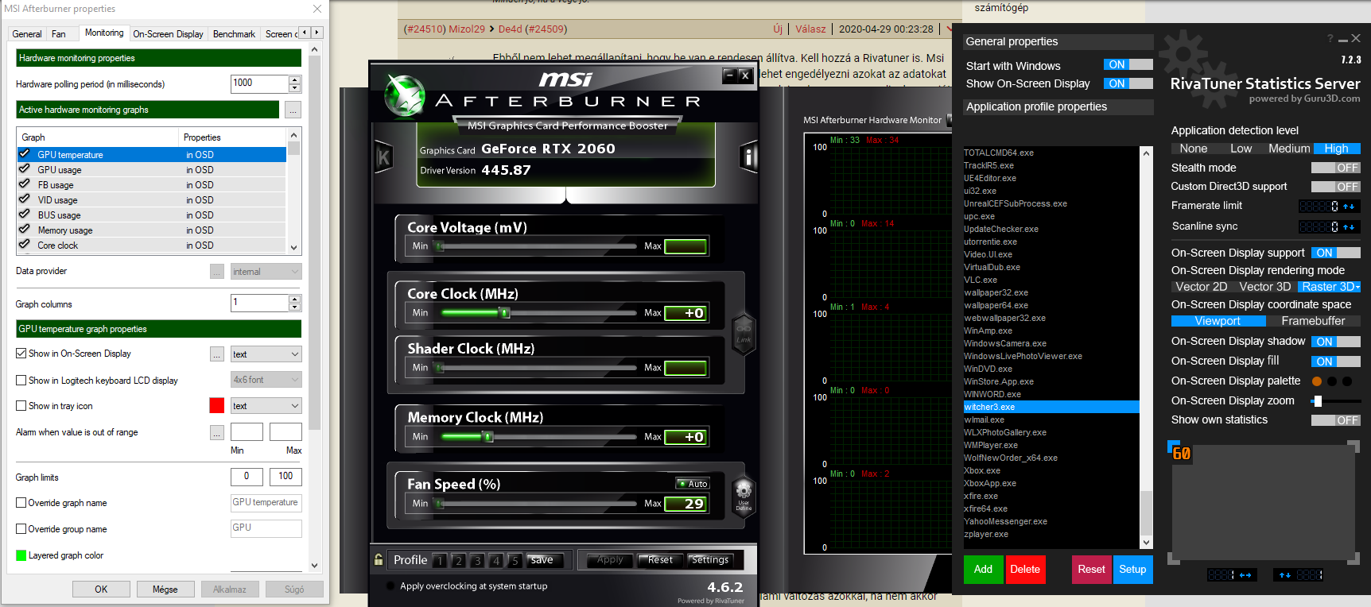This screenshot has width=1371, height=607.
Task: Switch to the General tab
Action: [27, 34]
